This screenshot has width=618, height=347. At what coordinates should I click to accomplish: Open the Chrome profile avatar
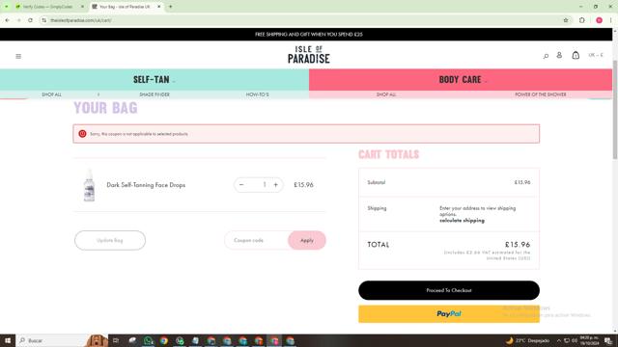[x=599, y=20]
